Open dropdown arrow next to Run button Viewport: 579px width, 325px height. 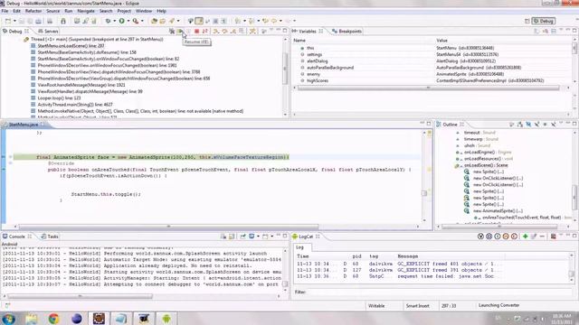(128, 21)
